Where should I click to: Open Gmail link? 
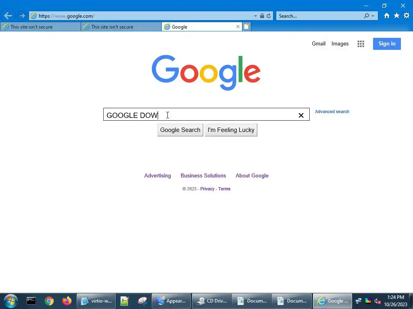[319, 43]
